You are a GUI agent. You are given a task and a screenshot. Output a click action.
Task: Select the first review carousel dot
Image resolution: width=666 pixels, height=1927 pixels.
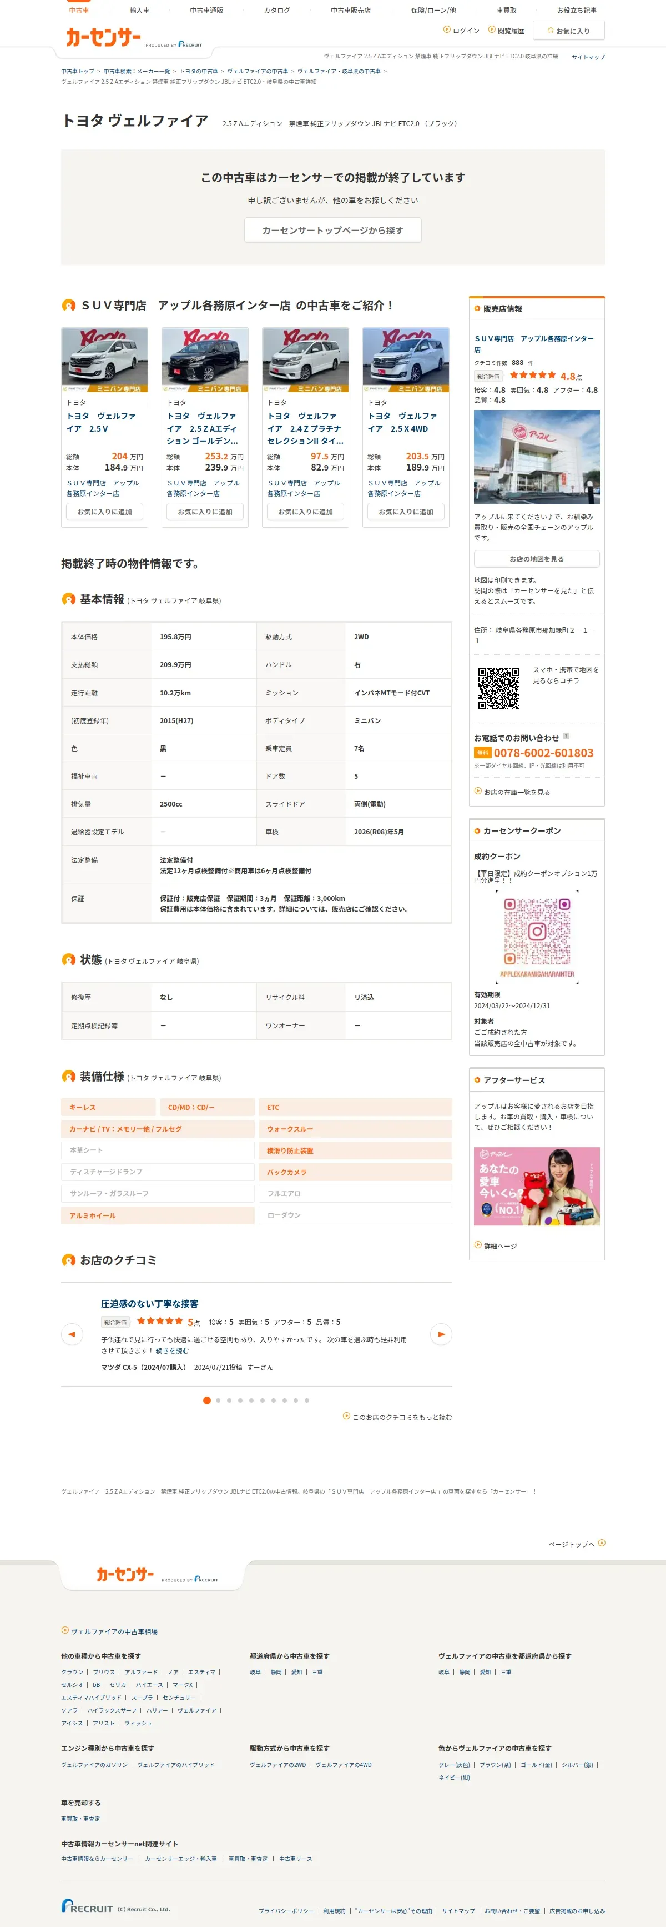(207, 1400)
